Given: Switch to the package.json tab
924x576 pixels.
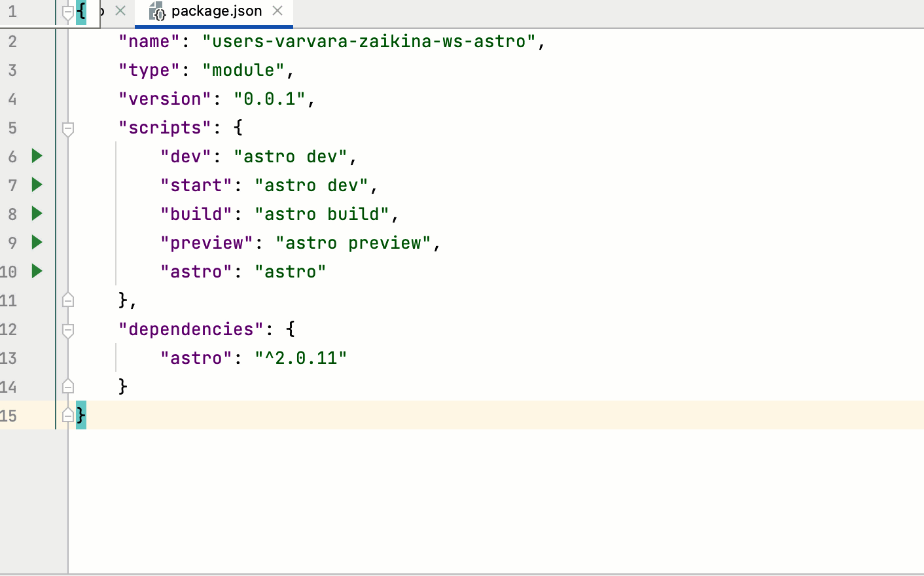Looking at the screenshot, I should click(x=213, y=11).
